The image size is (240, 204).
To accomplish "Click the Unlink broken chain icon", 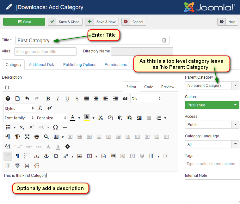I will pos(56,156).
